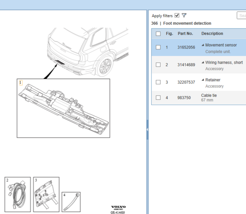This screenshot has width=246, height=214.
Task: Select the checkbox for Movement sensor row
Action: click(x=158, y=47)
